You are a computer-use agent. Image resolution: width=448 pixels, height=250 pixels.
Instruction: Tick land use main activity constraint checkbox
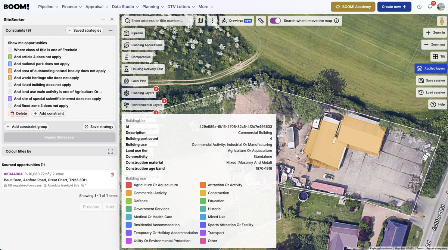[x=10, y=92]
